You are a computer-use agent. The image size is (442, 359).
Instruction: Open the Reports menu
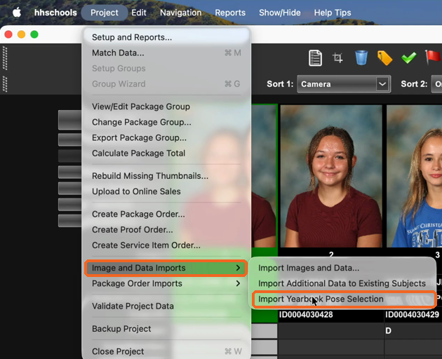coord(230,13)
